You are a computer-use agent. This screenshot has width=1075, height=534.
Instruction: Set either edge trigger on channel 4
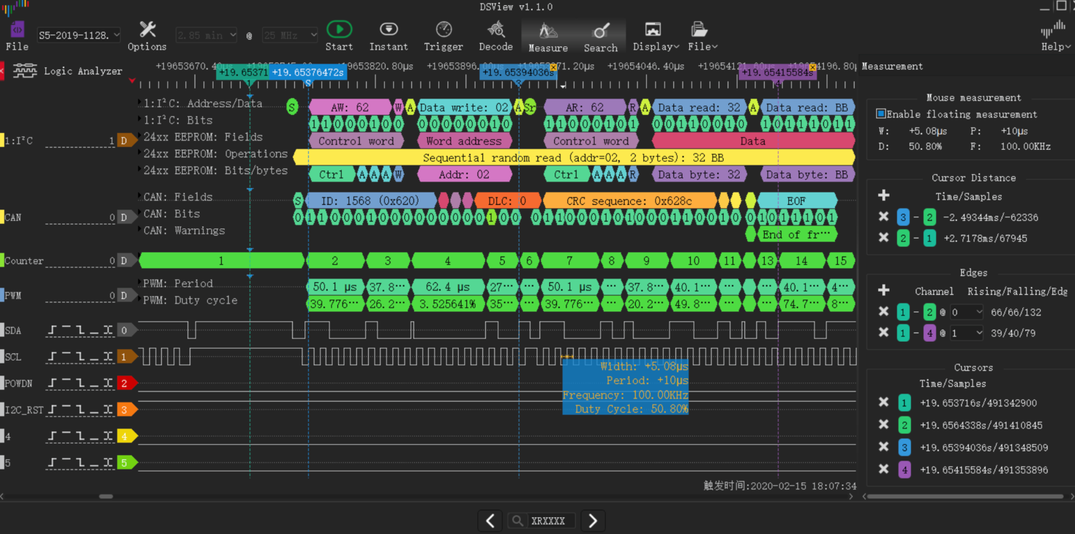[x=108, y=436]
